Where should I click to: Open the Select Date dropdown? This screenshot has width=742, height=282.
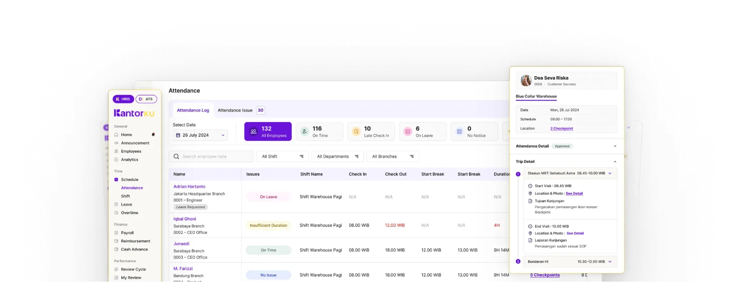(x=200, y=135)
